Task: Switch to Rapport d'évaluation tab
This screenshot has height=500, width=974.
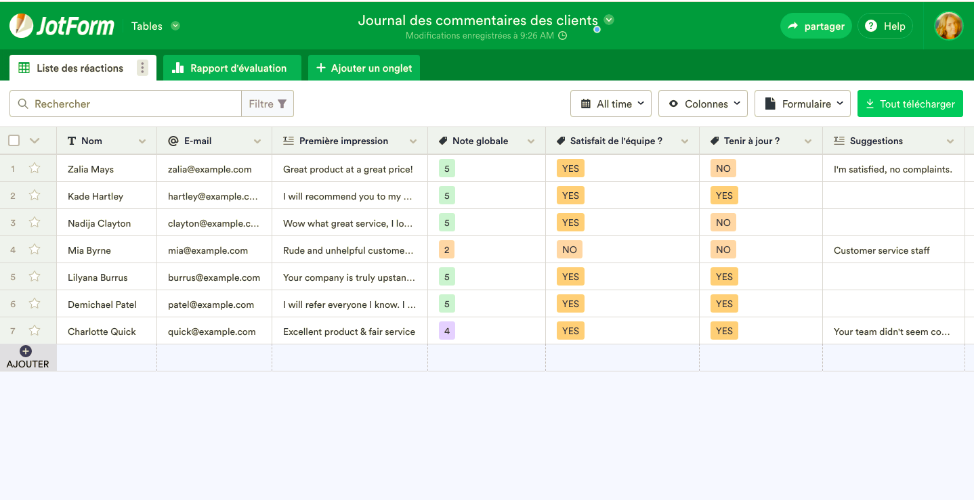Action: tap(232, 68)
